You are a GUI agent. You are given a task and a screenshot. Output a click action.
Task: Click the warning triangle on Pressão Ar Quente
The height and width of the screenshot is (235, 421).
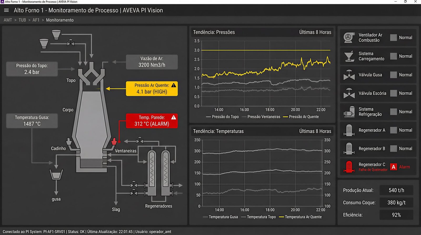coord(174,85)
